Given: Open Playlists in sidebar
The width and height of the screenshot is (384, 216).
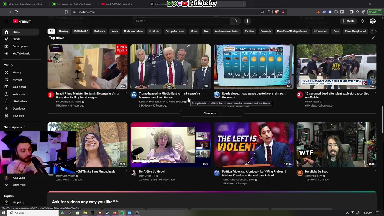Looking at the screenshot, I should [20, 79].
